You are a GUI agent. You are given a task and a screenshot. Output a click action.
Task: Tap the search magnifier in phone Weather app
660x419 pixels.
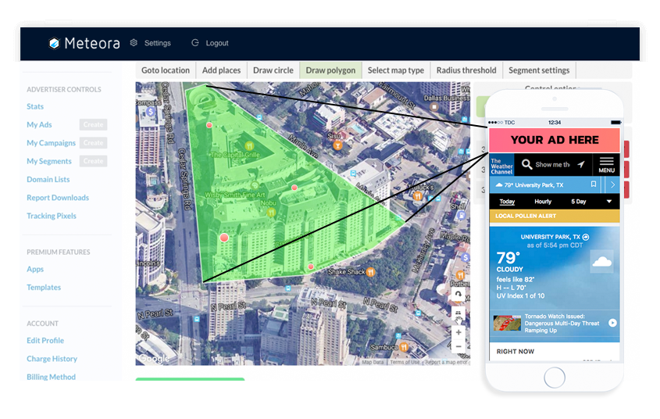527,164
